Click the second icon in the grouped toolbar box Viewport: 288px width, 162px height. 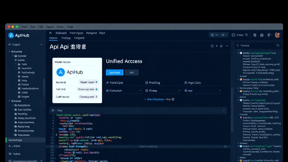[223, 35]
